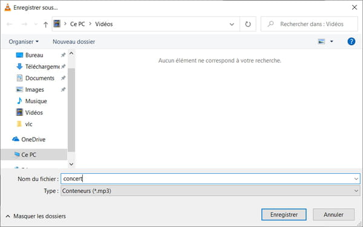The height and width of the screenshot is (227, 363).
Task: Click the Enregistrer button
Action: coord(284,214)
